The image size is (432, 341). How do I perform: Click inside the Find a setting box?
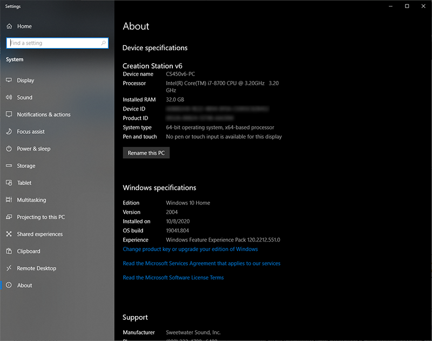click(54, 43)
